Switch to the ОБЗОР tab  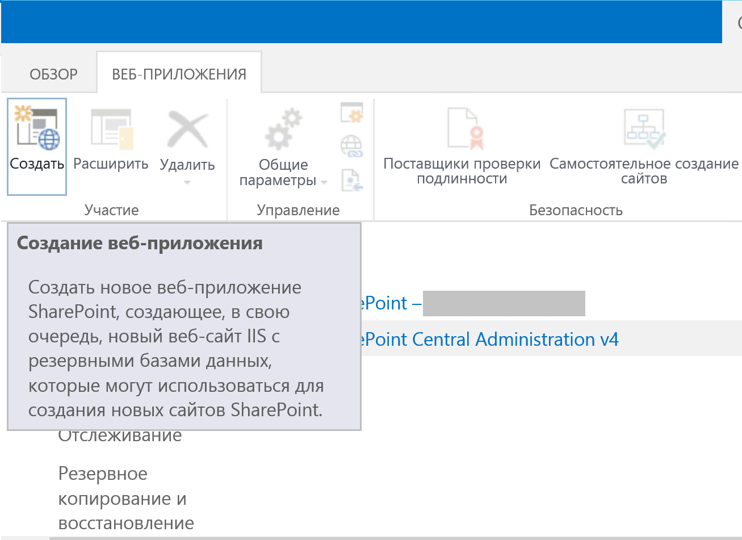click(53, 74)
